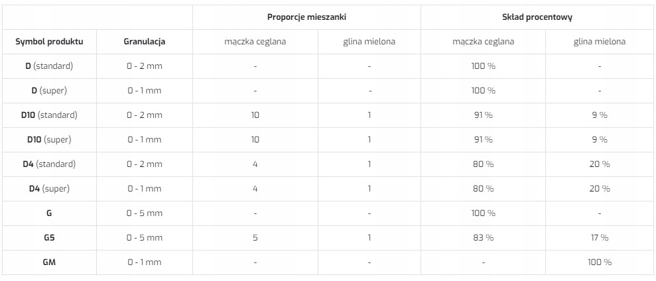Click the 'G5' product symbol cell
This screenshot has width=656, height=281.
tap(49, 237)
